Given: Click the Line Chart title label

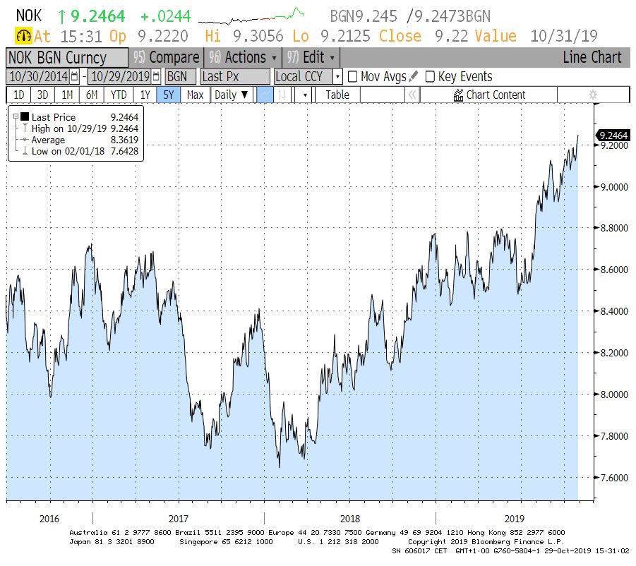Looking at the screenshot, I should click(x=592, y=57).
